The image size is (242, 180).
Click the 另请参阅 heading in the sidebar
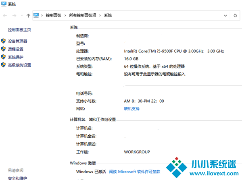click(x=16, y=170)
